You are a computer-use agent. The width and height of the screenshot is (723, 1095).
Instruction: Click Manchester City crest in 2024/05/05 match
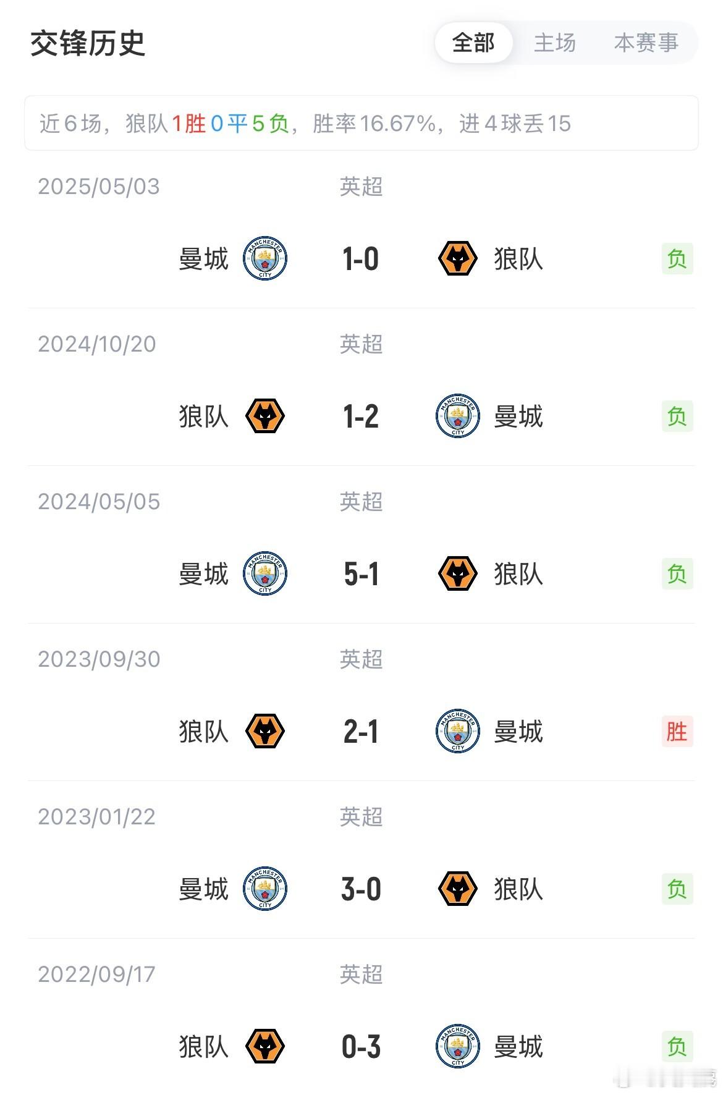point(265,573)
